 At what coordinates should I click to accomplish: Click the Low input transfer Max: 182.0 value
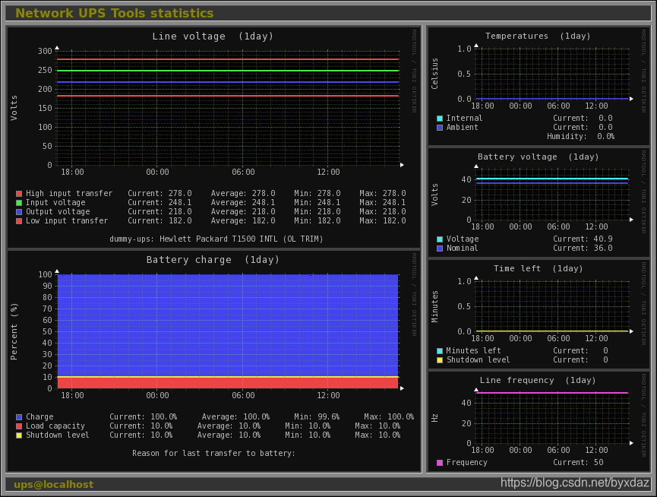click(x=383, y=221)
